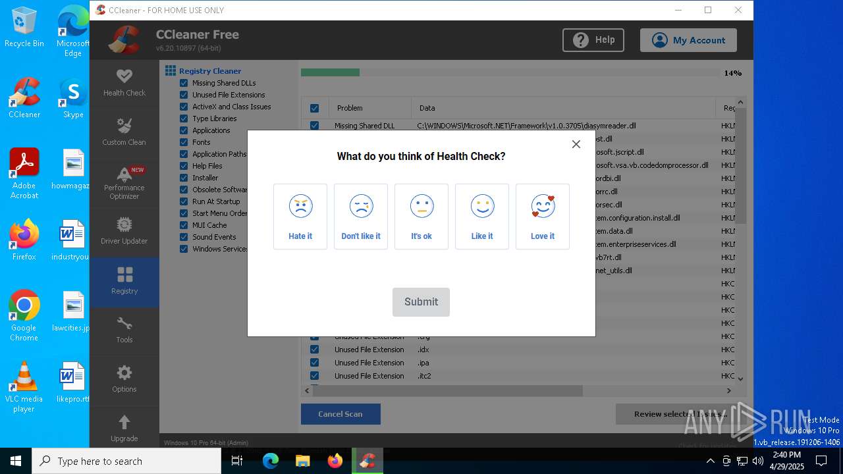Sort results by Problem column

point(369,108)
